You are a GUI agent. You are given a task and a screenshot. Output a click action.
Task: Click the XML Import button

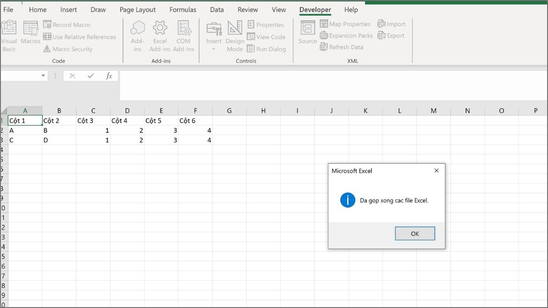click(x=391, y=24)
